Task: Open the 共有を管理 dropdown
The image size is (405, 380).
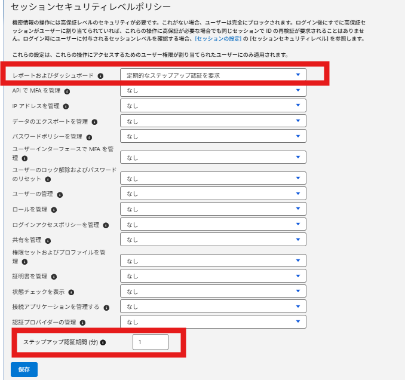Action: [x=213, y=240]
